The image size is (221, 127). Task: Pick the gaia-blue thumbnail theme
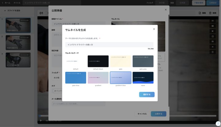tap(76, 78)
